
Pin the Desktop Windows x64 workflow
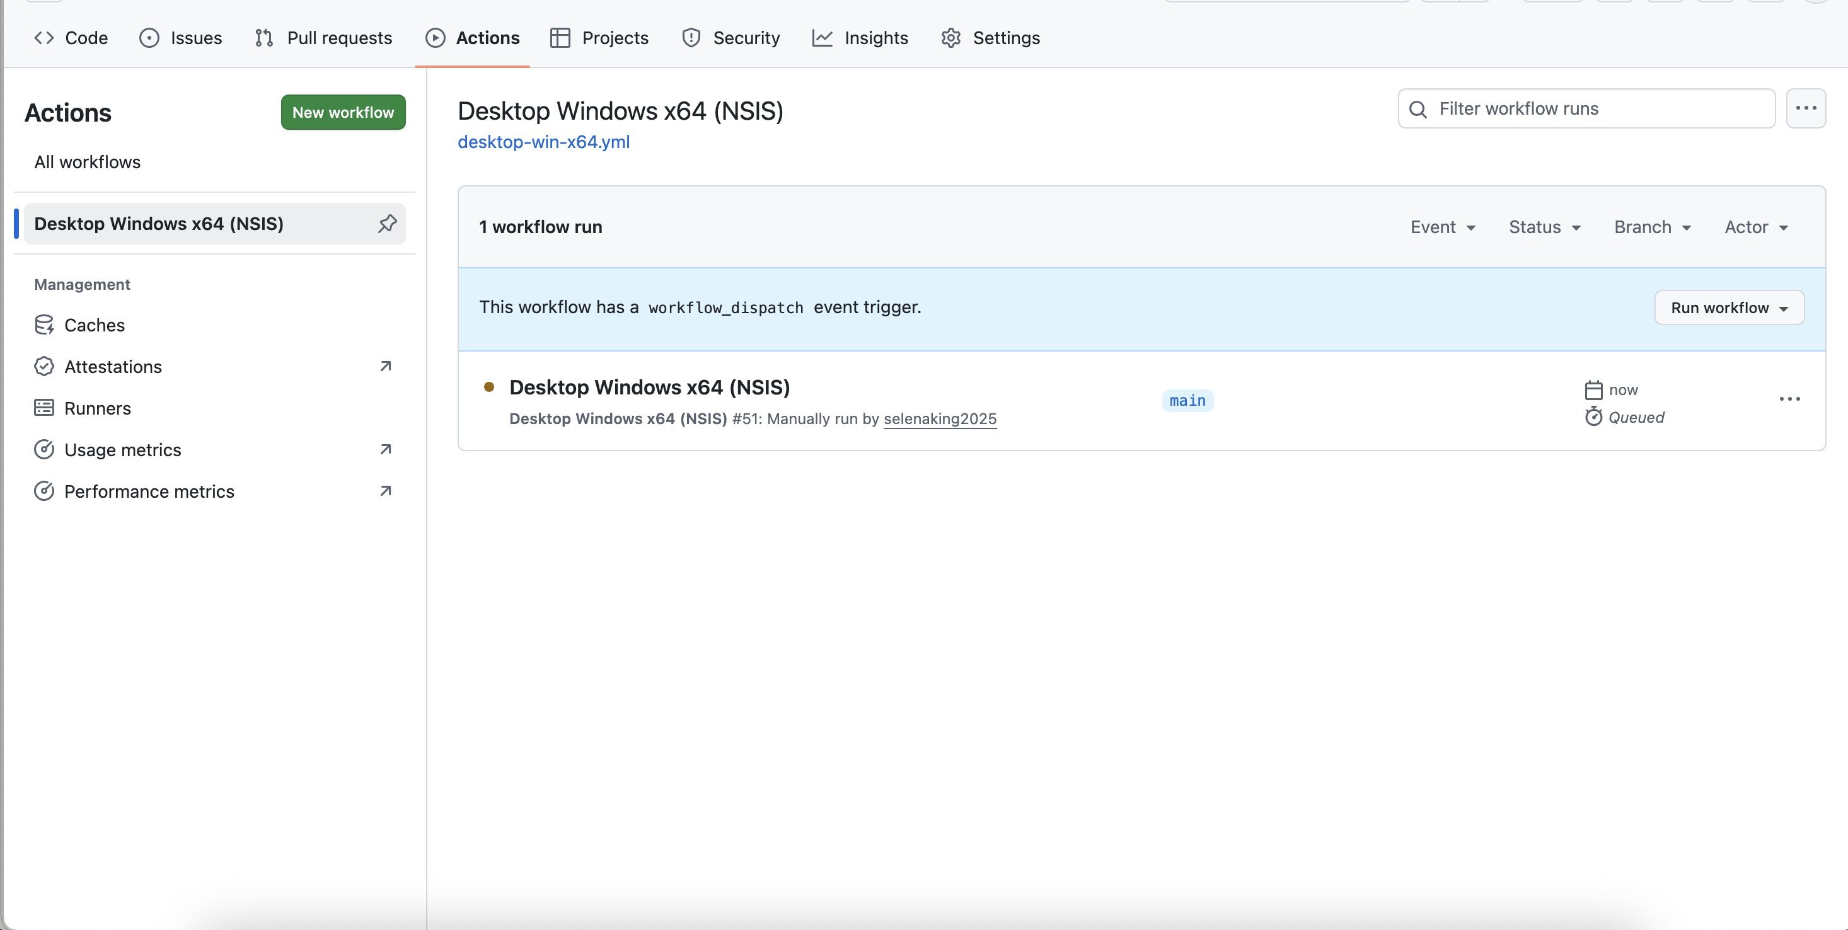coord(388,224)
